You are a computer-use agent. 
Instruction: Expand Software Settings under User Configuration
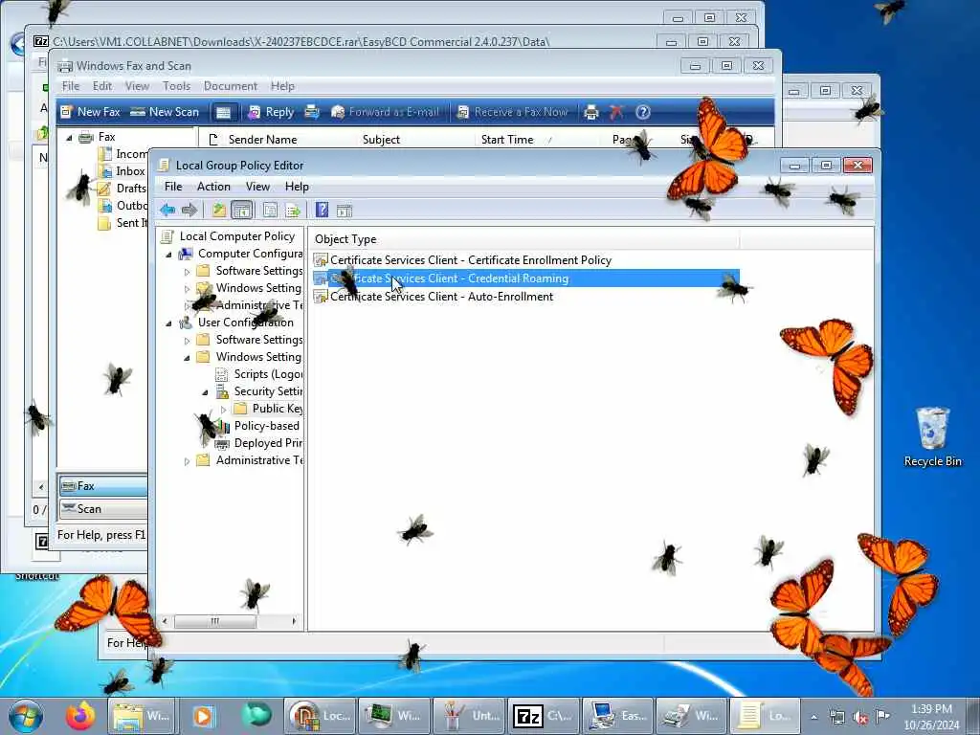(x=187, y=341)
